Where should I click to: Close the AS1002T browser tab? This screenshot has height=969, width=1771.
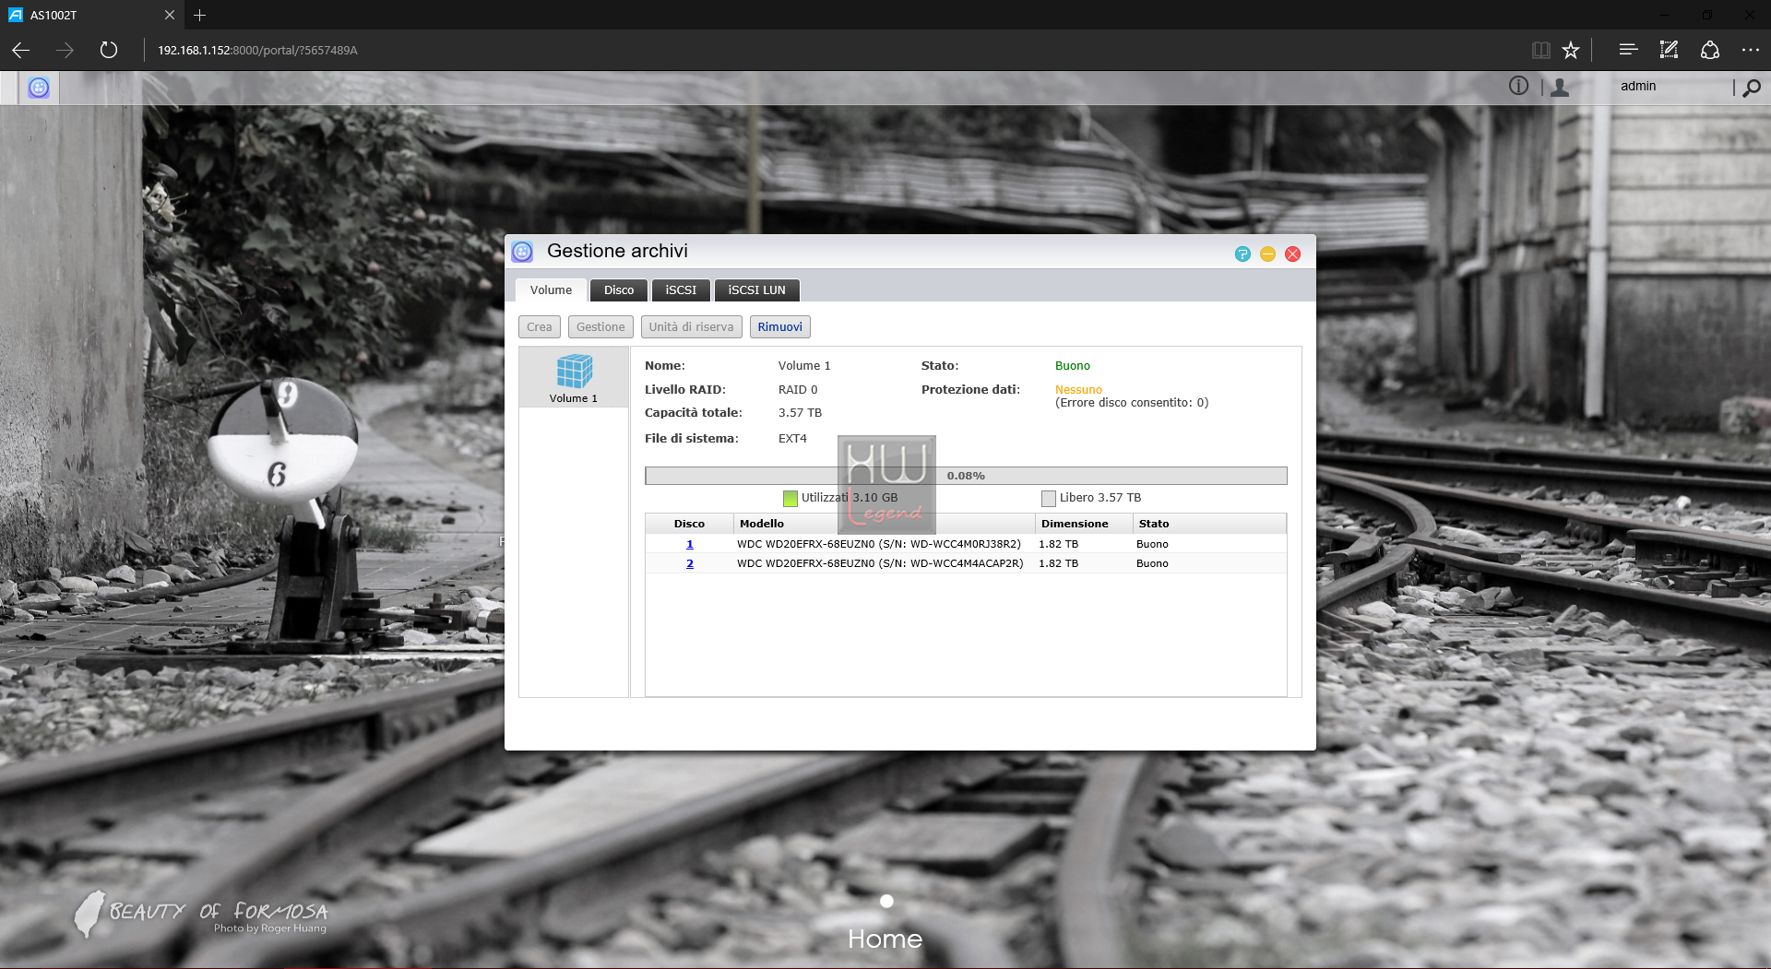coord(169,15)
